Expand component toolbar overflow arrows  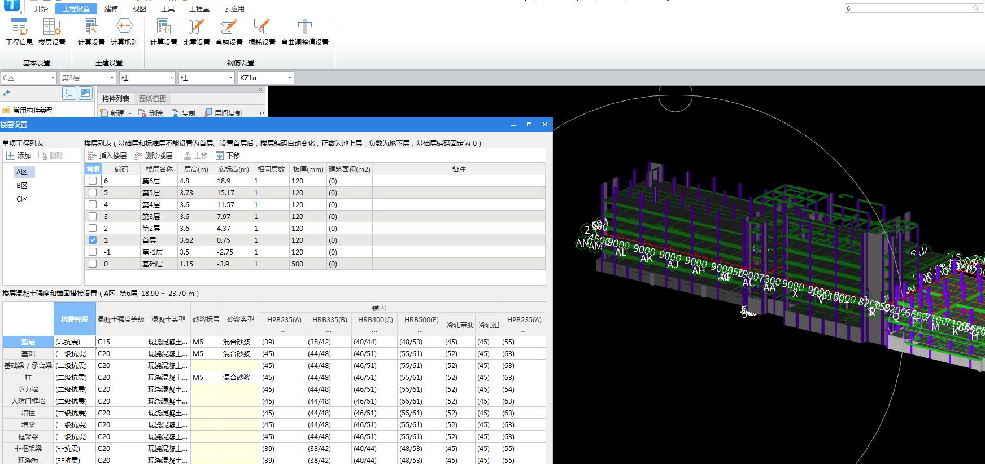[261, 113]
